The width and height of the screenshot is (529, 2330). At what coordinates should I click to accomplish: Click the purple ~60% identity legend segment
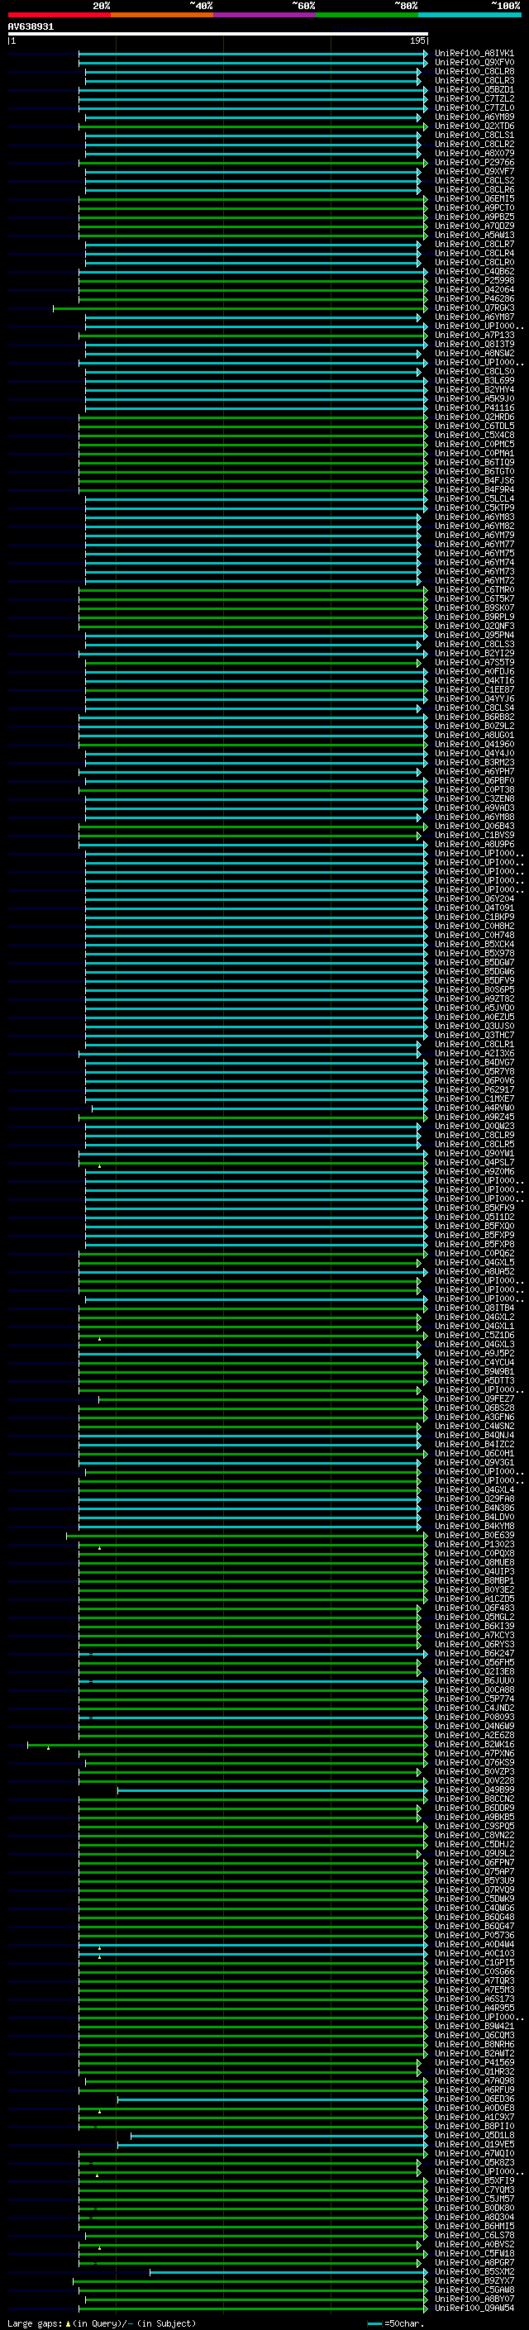[x=265, y=15]
